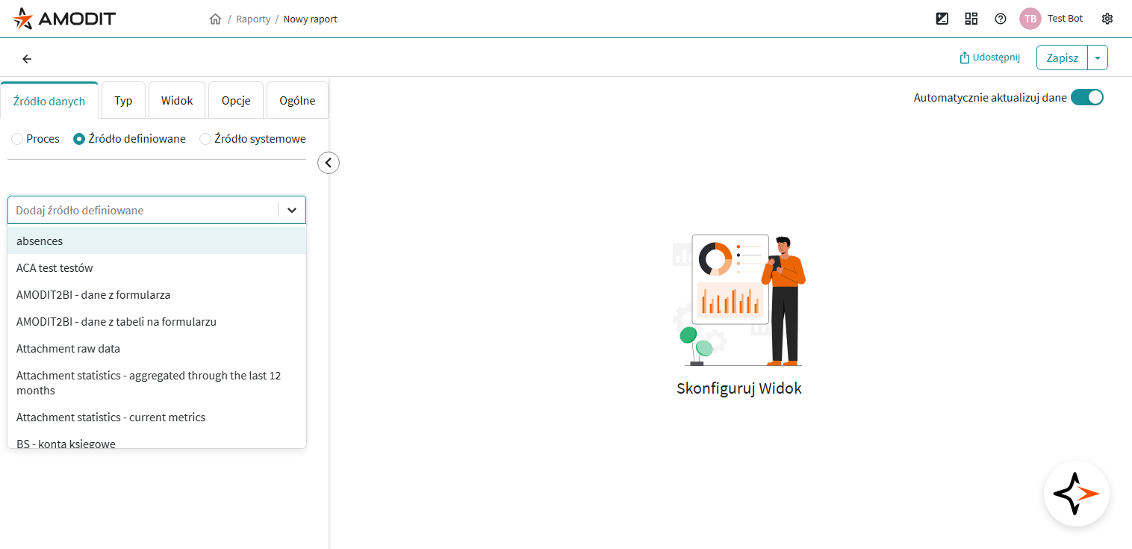The width and height of the screenshot is (1132, 549).
Task: Go to home via breadcrumb house icon
Action: point(216,19)
